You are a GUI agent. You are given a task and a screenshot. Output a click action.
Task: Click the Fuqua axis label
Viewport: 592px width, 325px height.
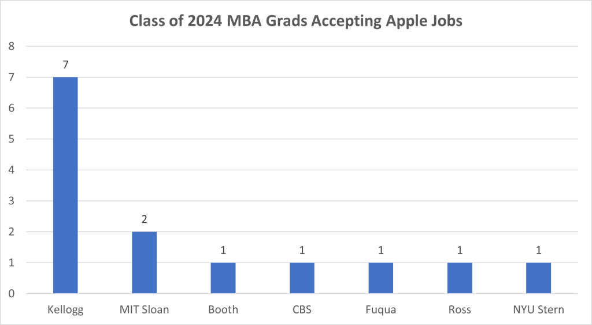tap(380, 309)
